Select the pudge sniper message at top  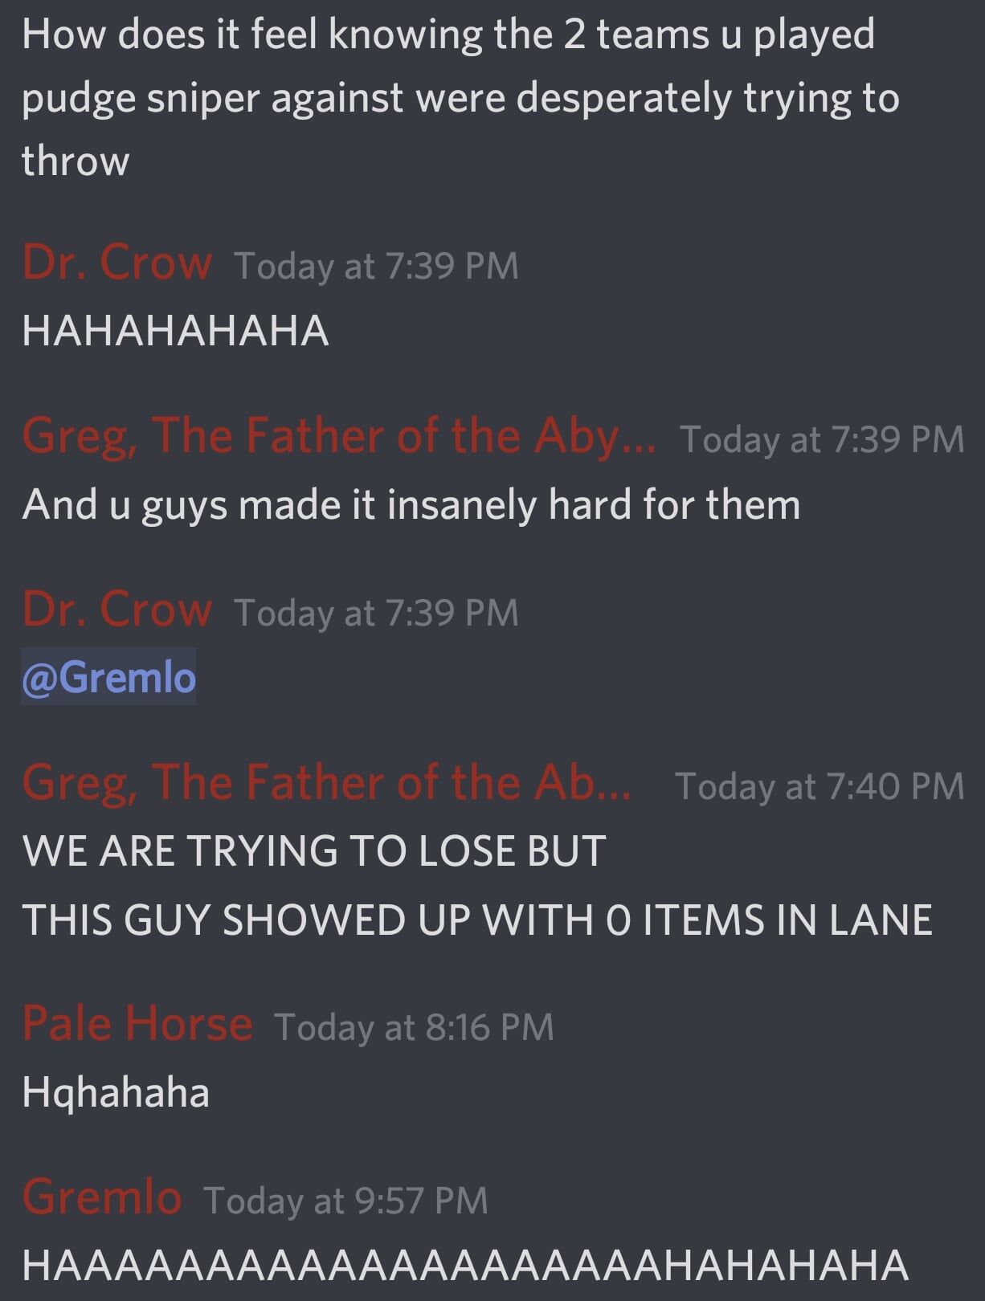(460, 97)
